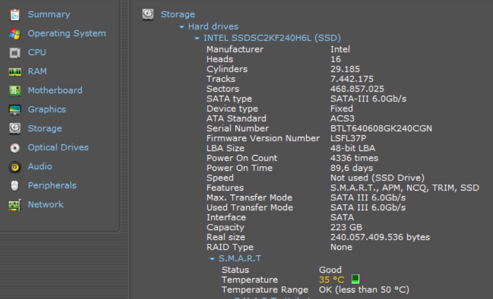Open the Network section label
The image size is (493, 299).
coord(46,205)
